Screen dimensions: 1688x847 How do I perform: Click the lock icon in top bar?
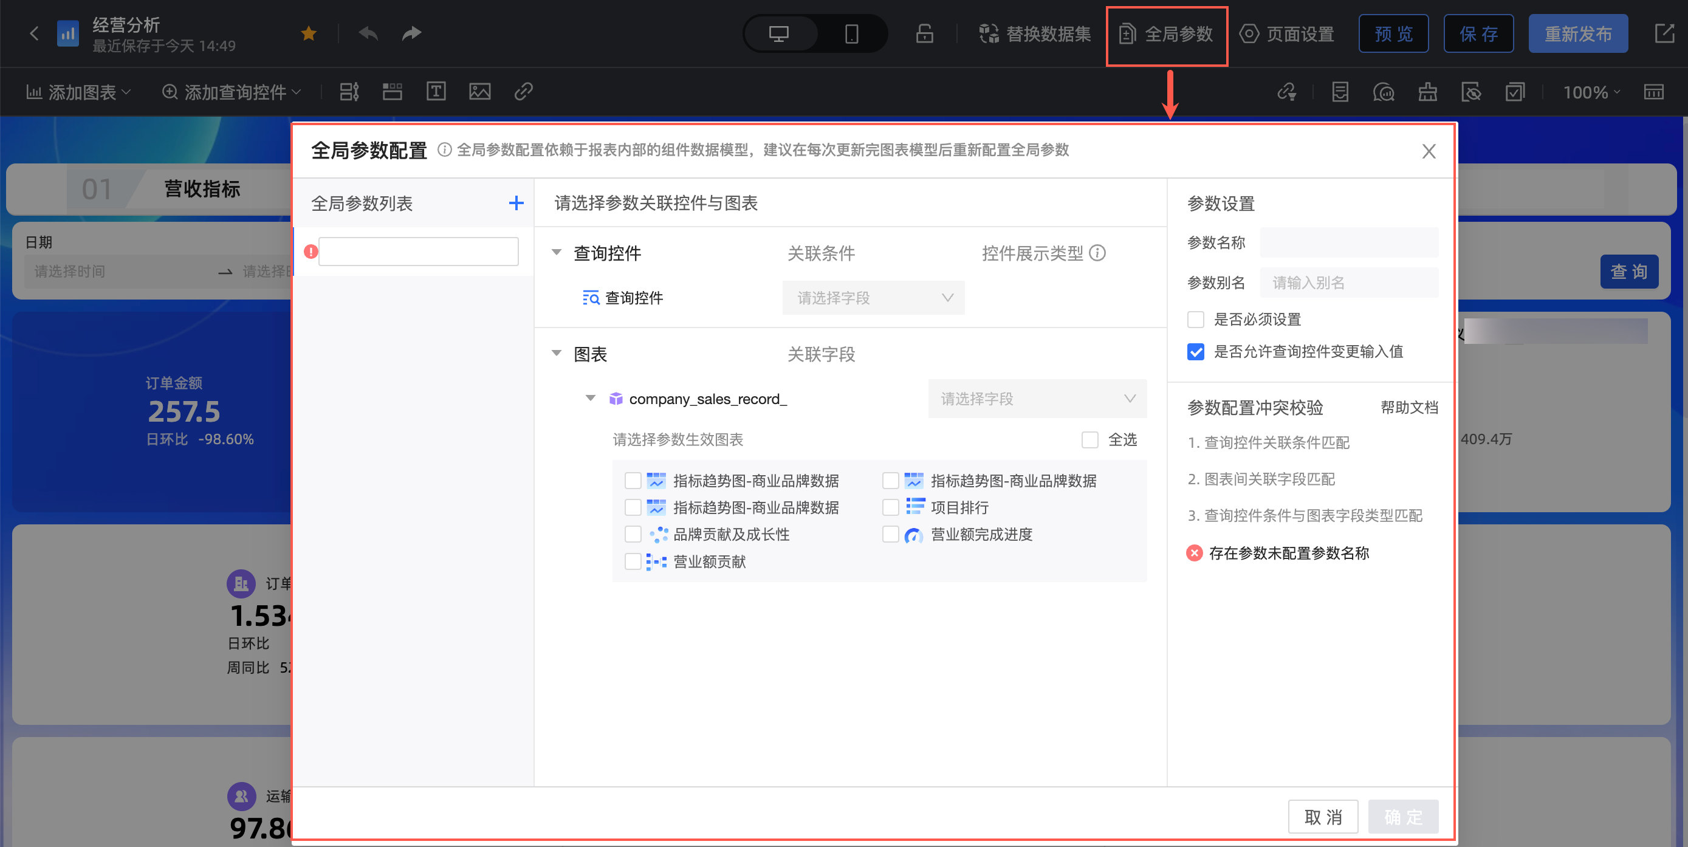(924, 33)
